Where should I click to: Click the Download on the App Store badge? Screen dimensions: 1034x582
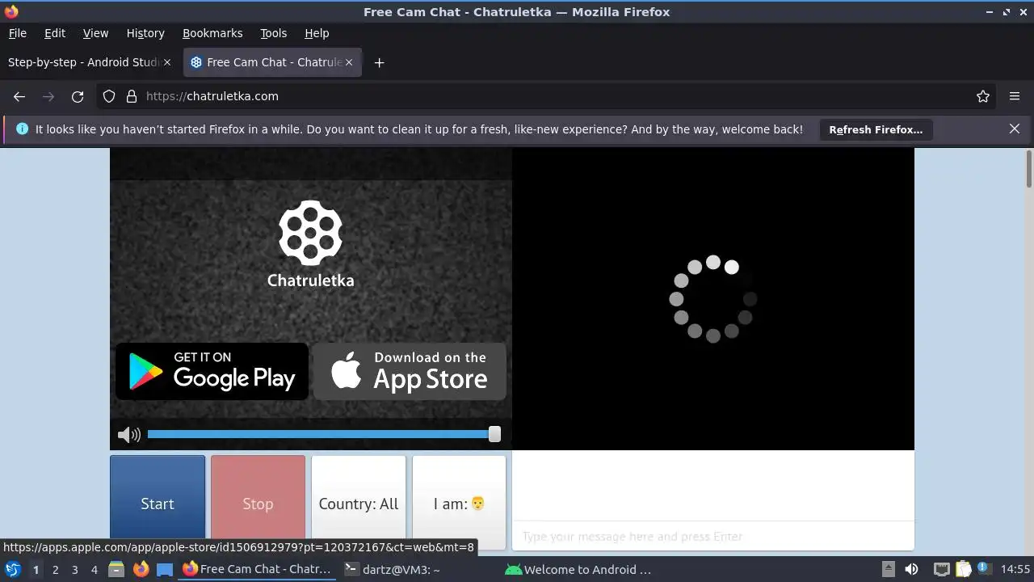(410, 371)
